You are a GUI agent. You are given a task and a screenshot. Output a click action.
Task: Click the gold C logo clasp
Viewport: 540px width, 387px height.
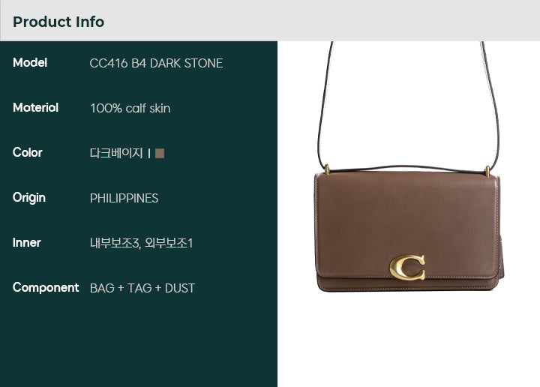click(407, 267)
